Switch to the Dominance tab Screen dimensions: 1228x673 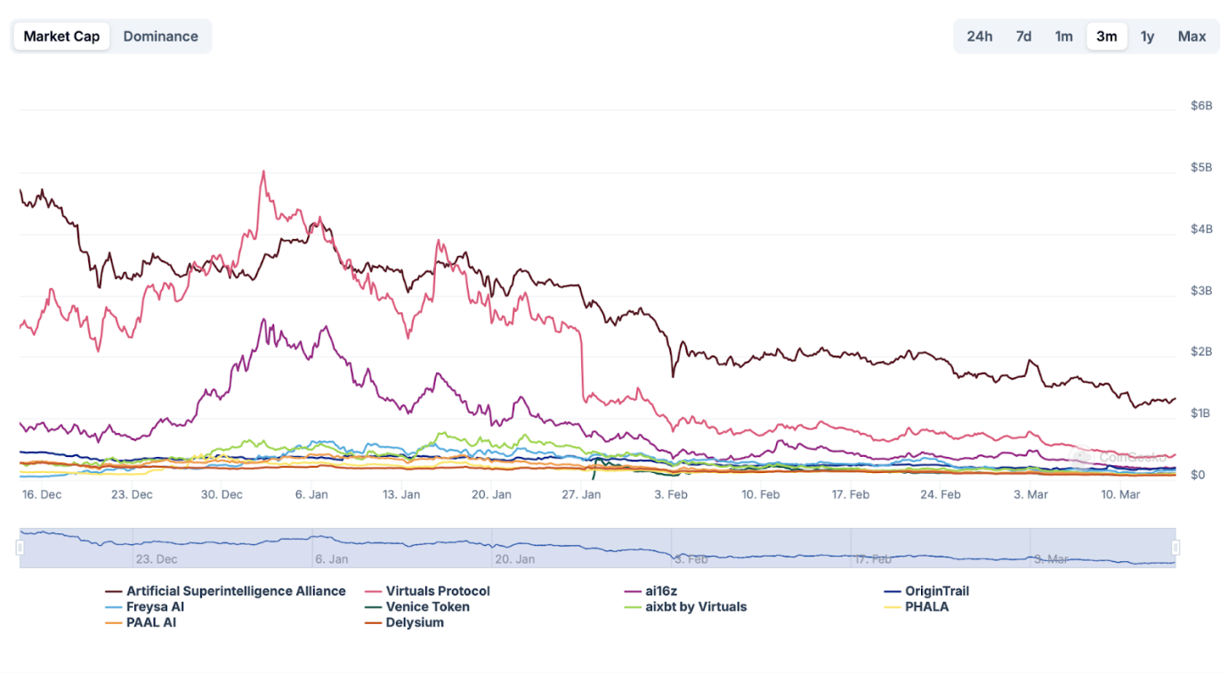pos(160,36)
